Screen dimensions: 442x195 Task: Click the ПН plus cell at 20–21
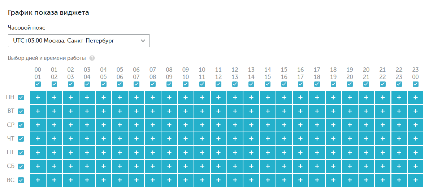(x=366, y=97)
